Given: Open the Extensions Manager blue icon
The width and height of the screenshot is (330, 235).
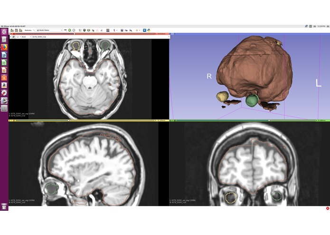Looking at the screenshot, I should tap(145, 30).
